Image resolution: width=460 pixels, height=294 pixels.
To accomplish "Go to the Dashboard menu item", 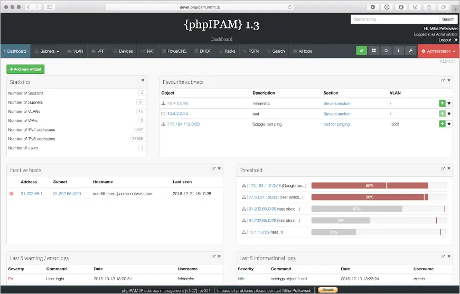I will coord(15,51).
